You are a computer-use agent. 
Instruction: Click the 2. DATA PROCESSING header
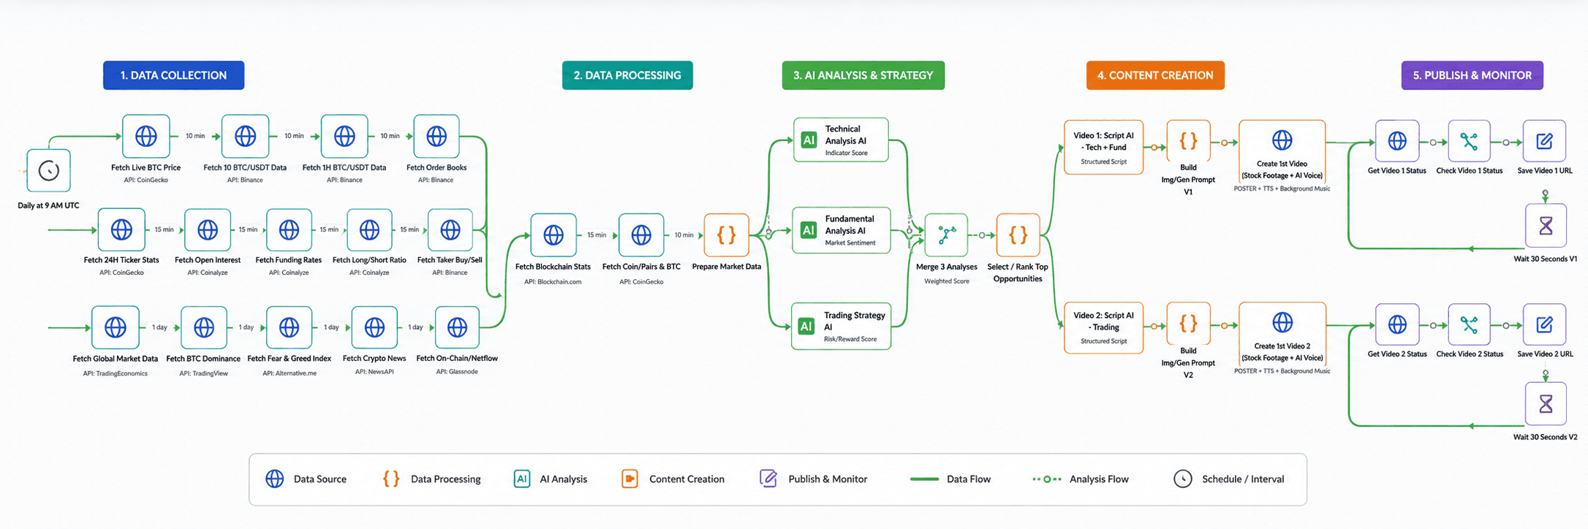click(627, 75)
